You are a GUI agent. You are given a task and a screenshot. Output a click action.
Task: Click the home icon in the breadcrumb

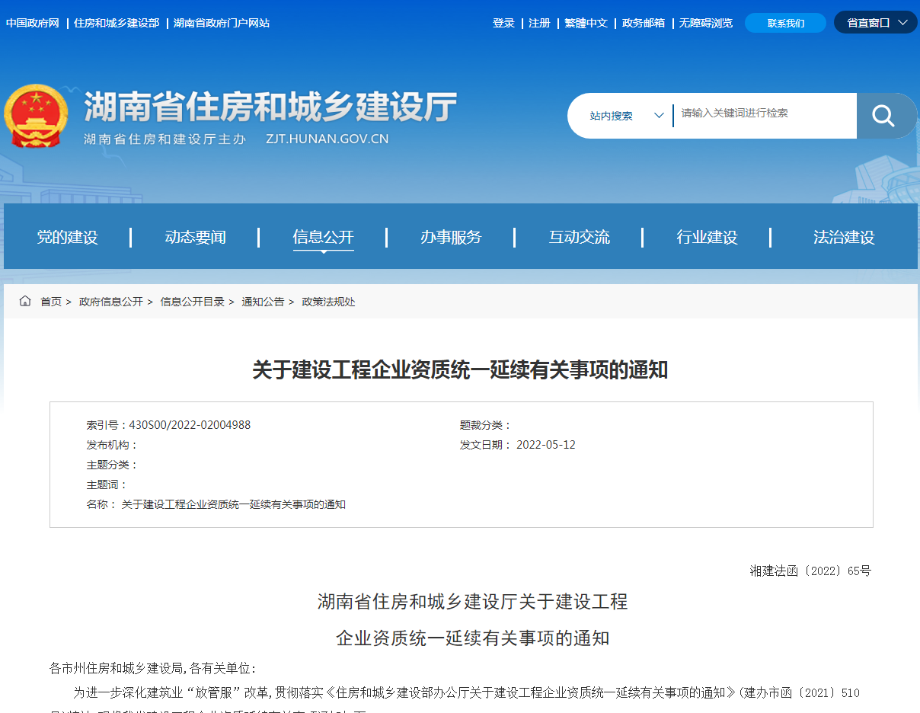click(x=24, y=301)
